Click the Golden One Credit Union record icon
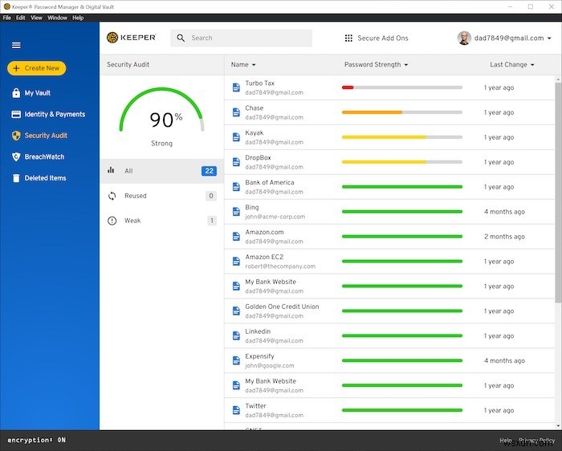This screenshot has height=451, width=562. click(x=236, y=311)
